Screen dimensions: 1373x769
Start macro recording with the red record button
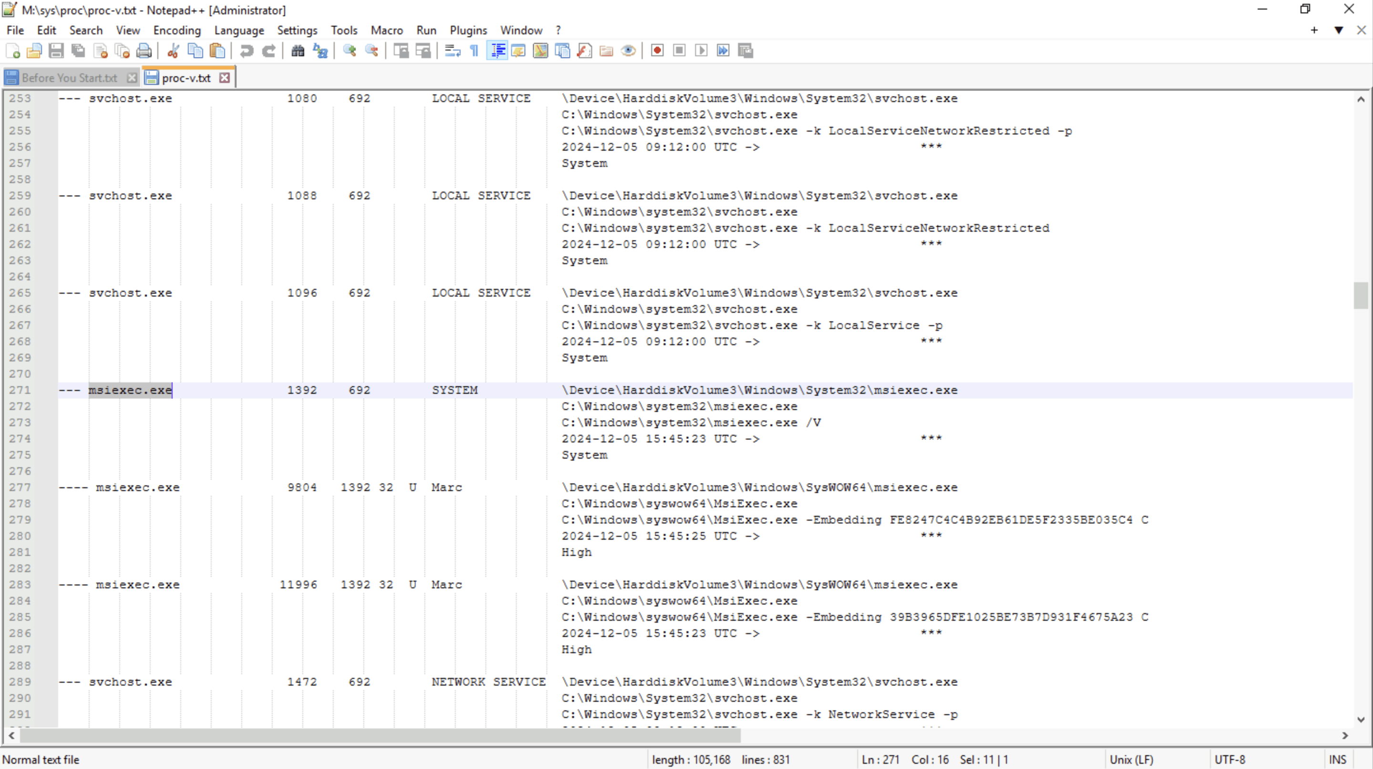pos(657,51)
